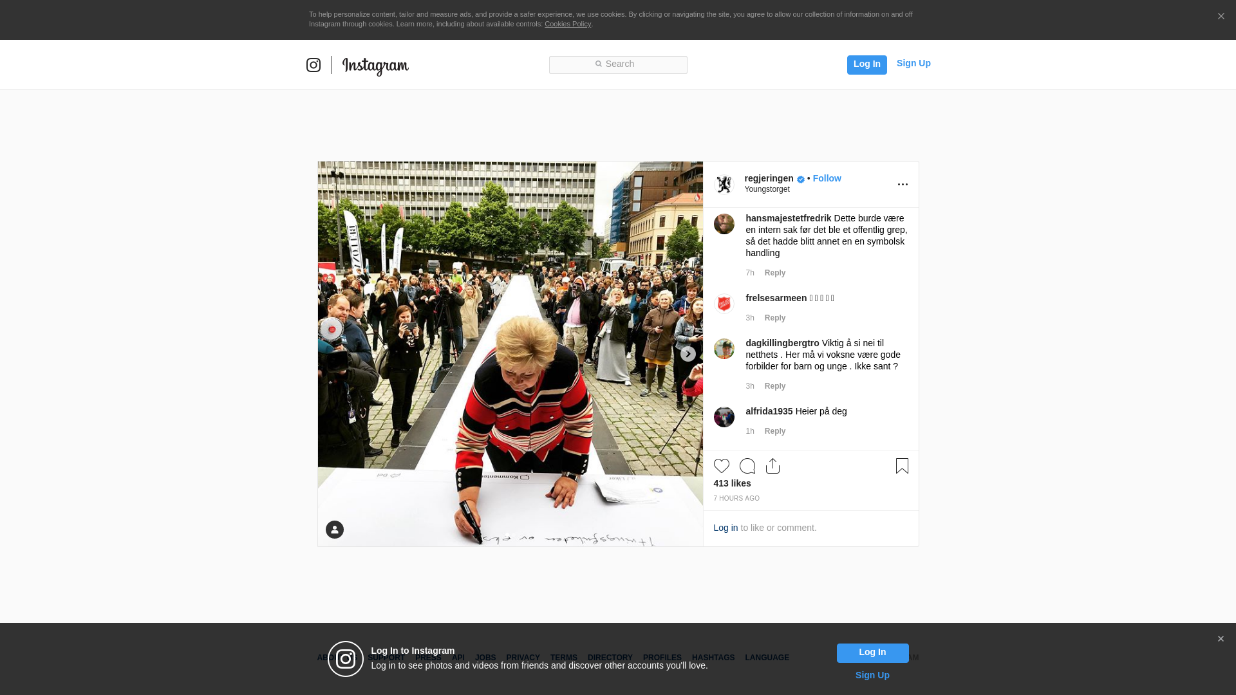This screenshot has width=1236, height=695.
Task: Click the Search input field
Action: [618, 64]
